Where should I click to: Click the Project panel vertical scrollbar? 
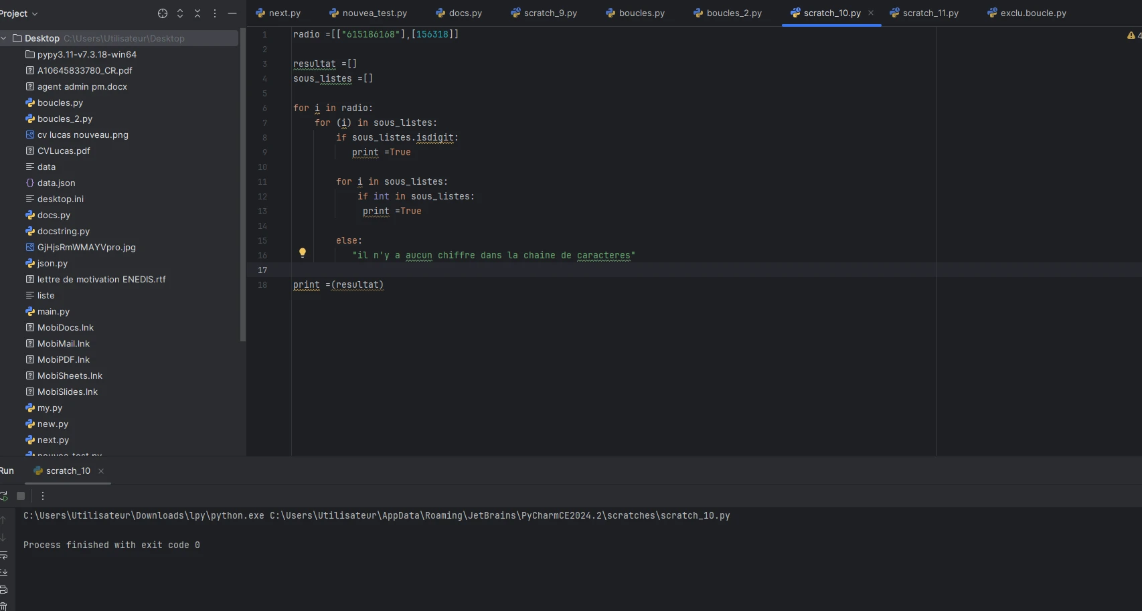pyautogui.click(x=242, y=187)
